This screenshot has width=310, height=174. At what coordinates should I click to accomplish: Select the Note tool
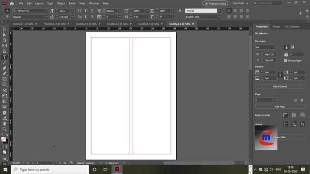pos(4,113)
